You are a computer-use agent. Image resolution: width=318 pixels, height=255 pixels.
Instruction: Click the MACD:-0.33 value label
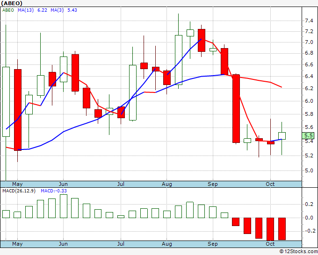(54, 191)
